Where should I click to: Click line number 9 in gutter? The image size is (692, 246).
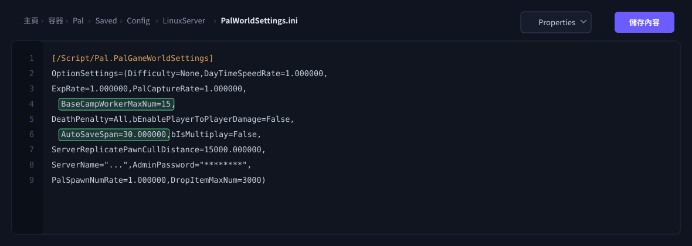[31, 180]
